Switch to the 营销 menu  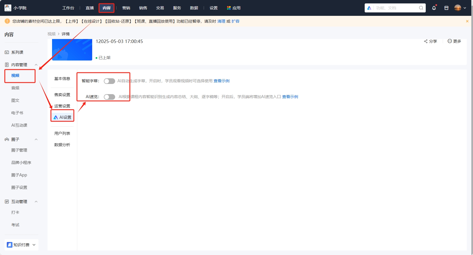[126, 8]
